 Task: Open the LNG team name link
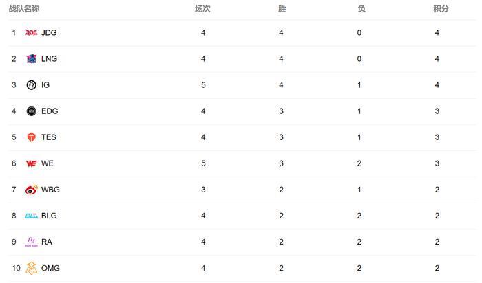[49, 59]
